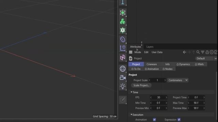Click the Grid Spacing : 50 cm label

click(x=105, y=116)
